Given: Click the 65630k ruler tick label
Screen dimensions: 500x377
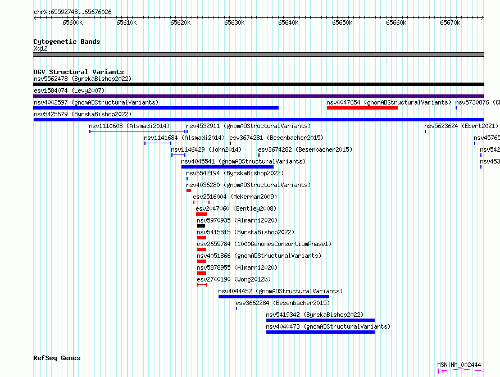Looking at the screenshot, I should click(234, 22).
